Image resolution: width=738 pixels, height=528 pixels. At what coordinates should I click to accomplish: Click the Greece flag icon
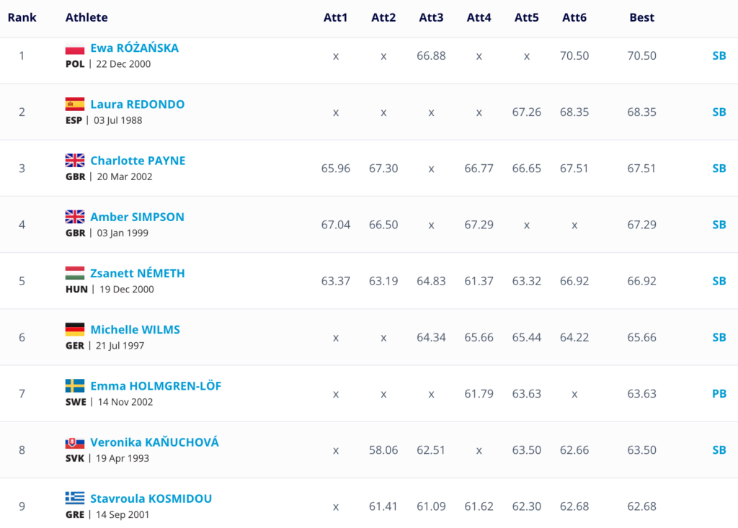click(x=75, y=498)
